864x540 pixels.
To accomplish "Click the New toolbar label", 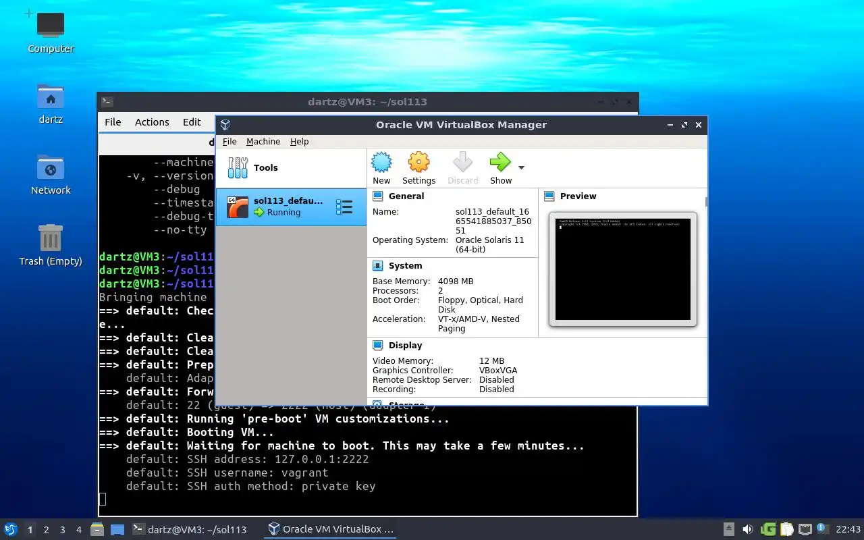I will [381, 181].
